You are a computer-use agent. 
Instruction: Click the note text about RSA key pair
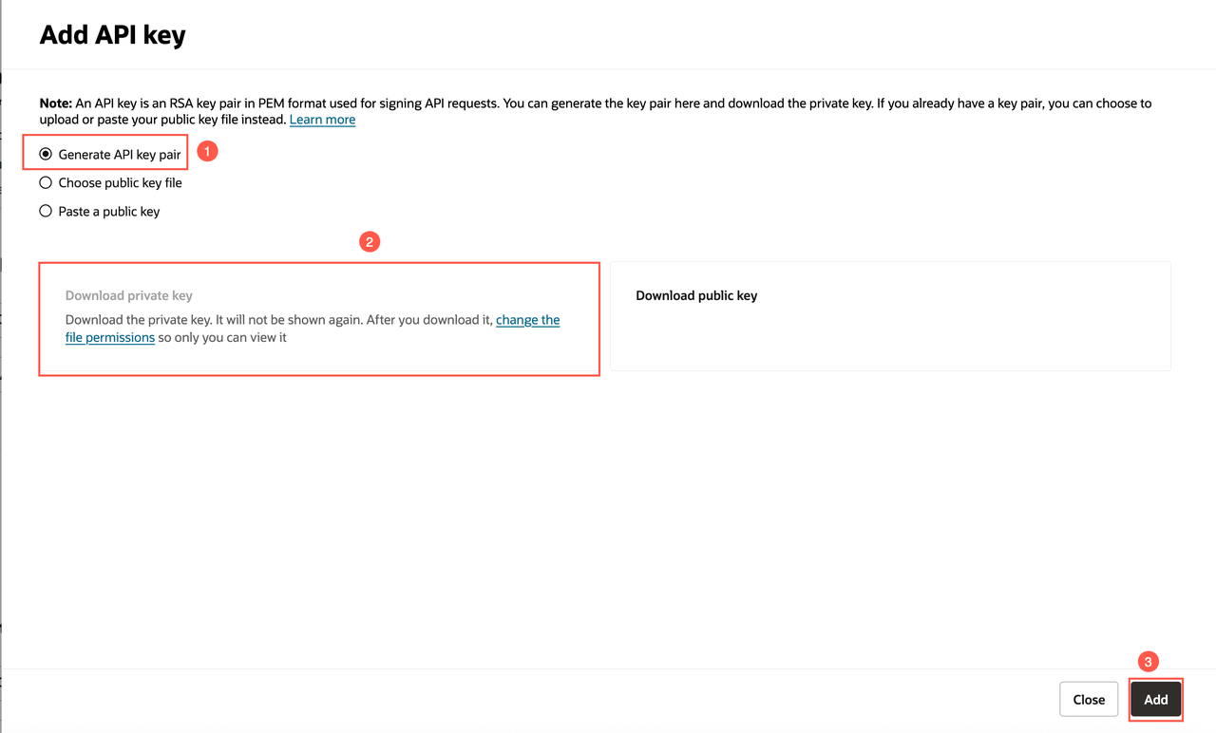pos(595,111)
